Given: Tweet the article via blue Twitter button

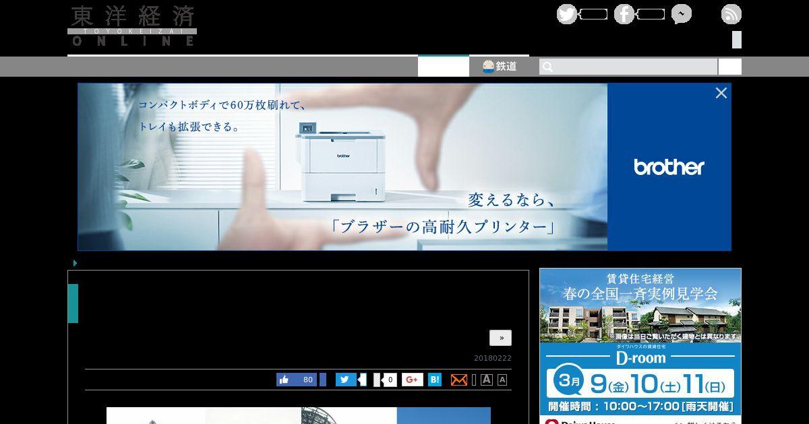Looking at the screenshot, I should (346, 380).
